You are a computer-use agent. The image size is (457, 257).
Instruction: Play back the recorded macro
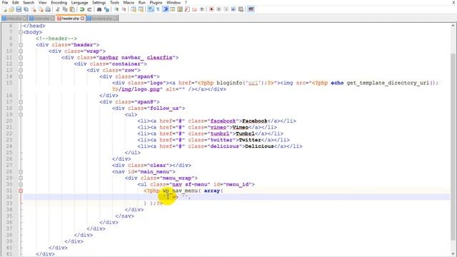pyautogui.click(x=226, y=9)
